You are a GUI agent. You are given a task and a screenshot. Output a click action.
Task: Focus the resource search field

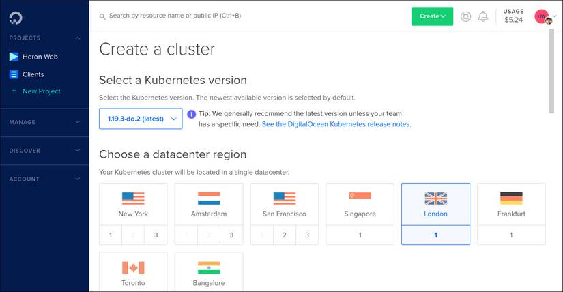(175, 16)
